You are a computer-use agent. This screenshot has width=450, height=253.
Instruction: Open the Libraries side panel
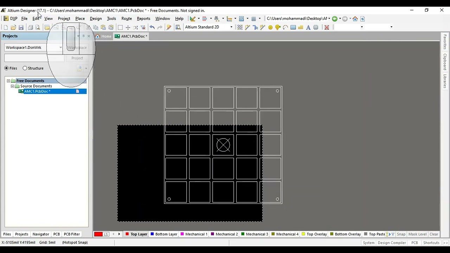pyautogui.click(x=445, y=81)
